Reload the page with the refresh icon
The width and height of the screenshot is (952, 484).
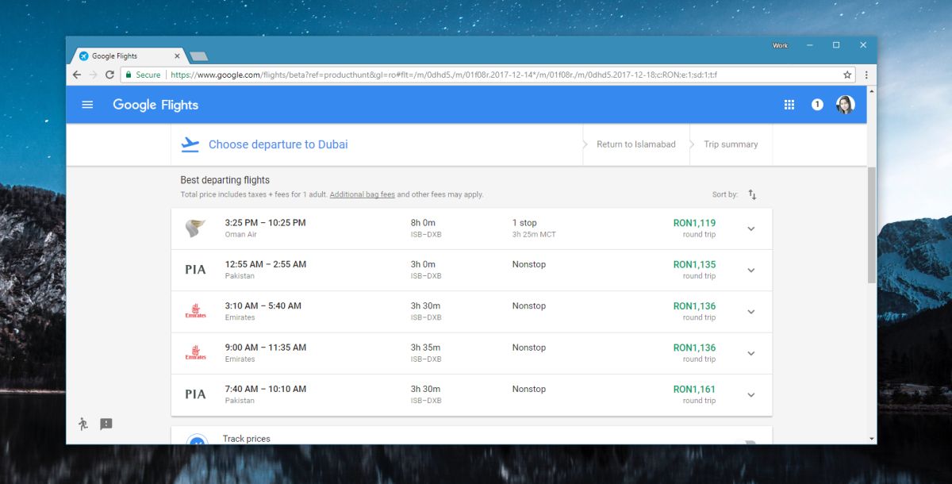(109, 75)
